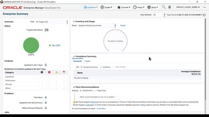Open the ORACLE_CLOUD_ADMIN user dropdown
The height and width of the screenshot is (117, 209).
[x=188, y=7]
